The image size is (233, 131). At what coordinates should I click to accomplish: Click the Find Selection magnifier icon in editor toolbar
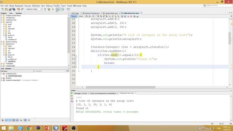tap(98, 16)
